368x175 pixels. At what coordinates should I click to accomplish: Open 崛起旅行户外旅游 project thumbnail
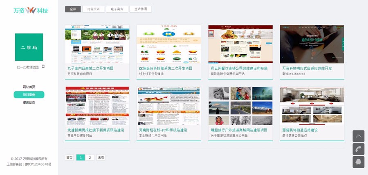coord(240,106)
